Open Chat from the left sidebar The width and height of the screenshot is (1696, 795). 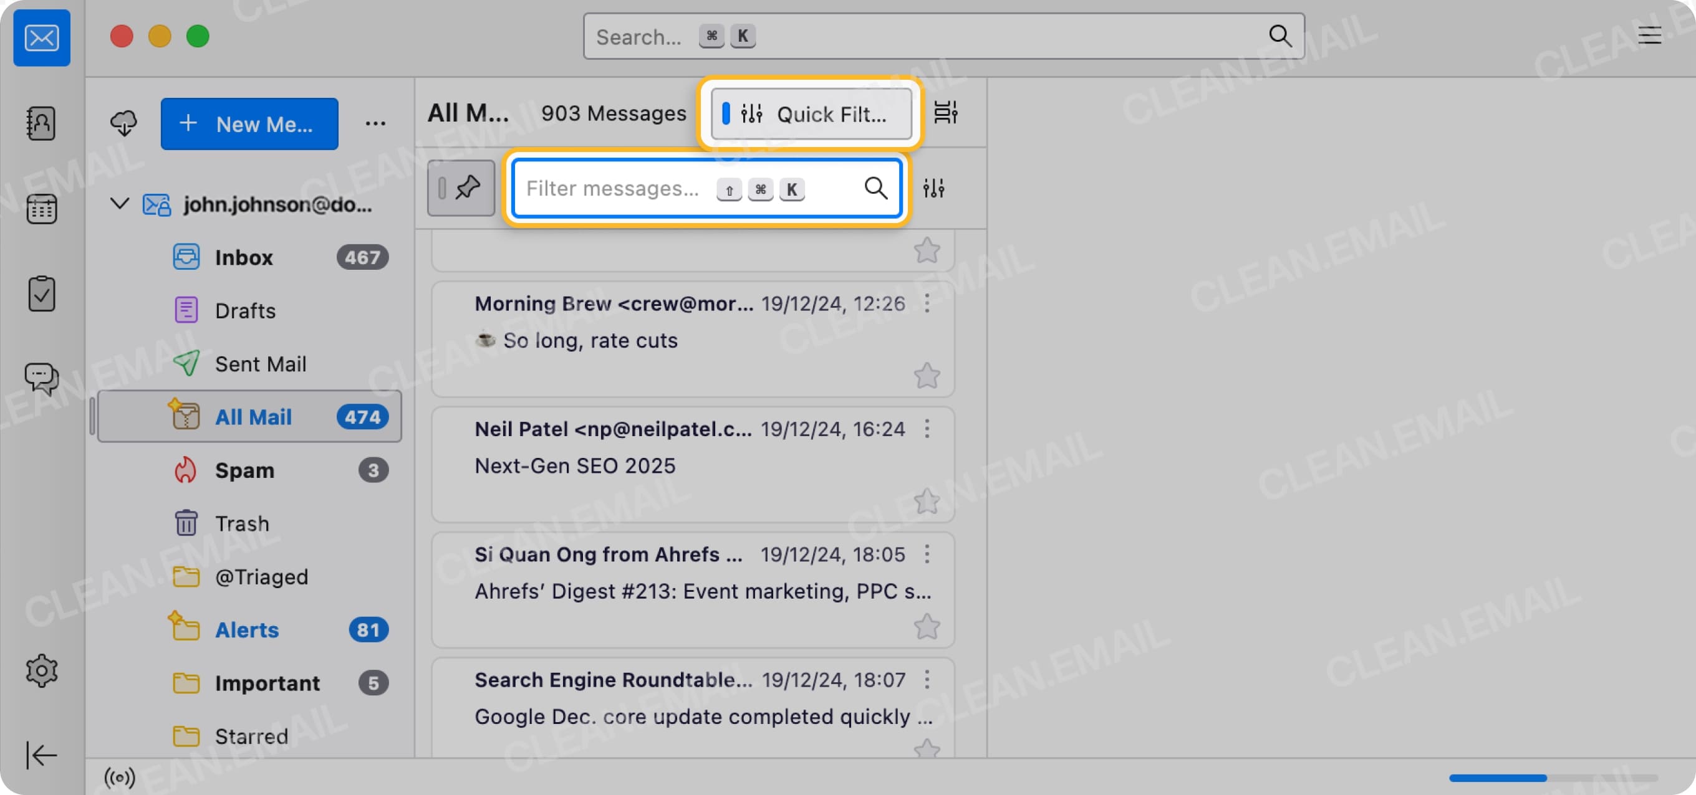[42, 378]
